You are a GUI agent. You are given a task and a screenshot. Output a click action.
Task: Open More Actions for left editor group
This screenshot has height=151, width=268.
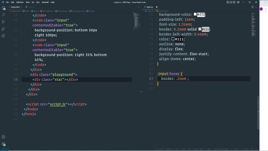pos(139,7)
